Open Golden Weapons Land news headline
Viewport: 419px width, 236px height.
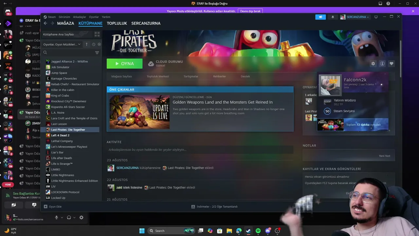(223, 102)
